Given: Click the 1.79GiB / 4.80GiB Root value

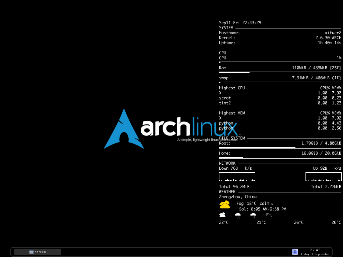Looking at the screenshot, I should point(321,143).
